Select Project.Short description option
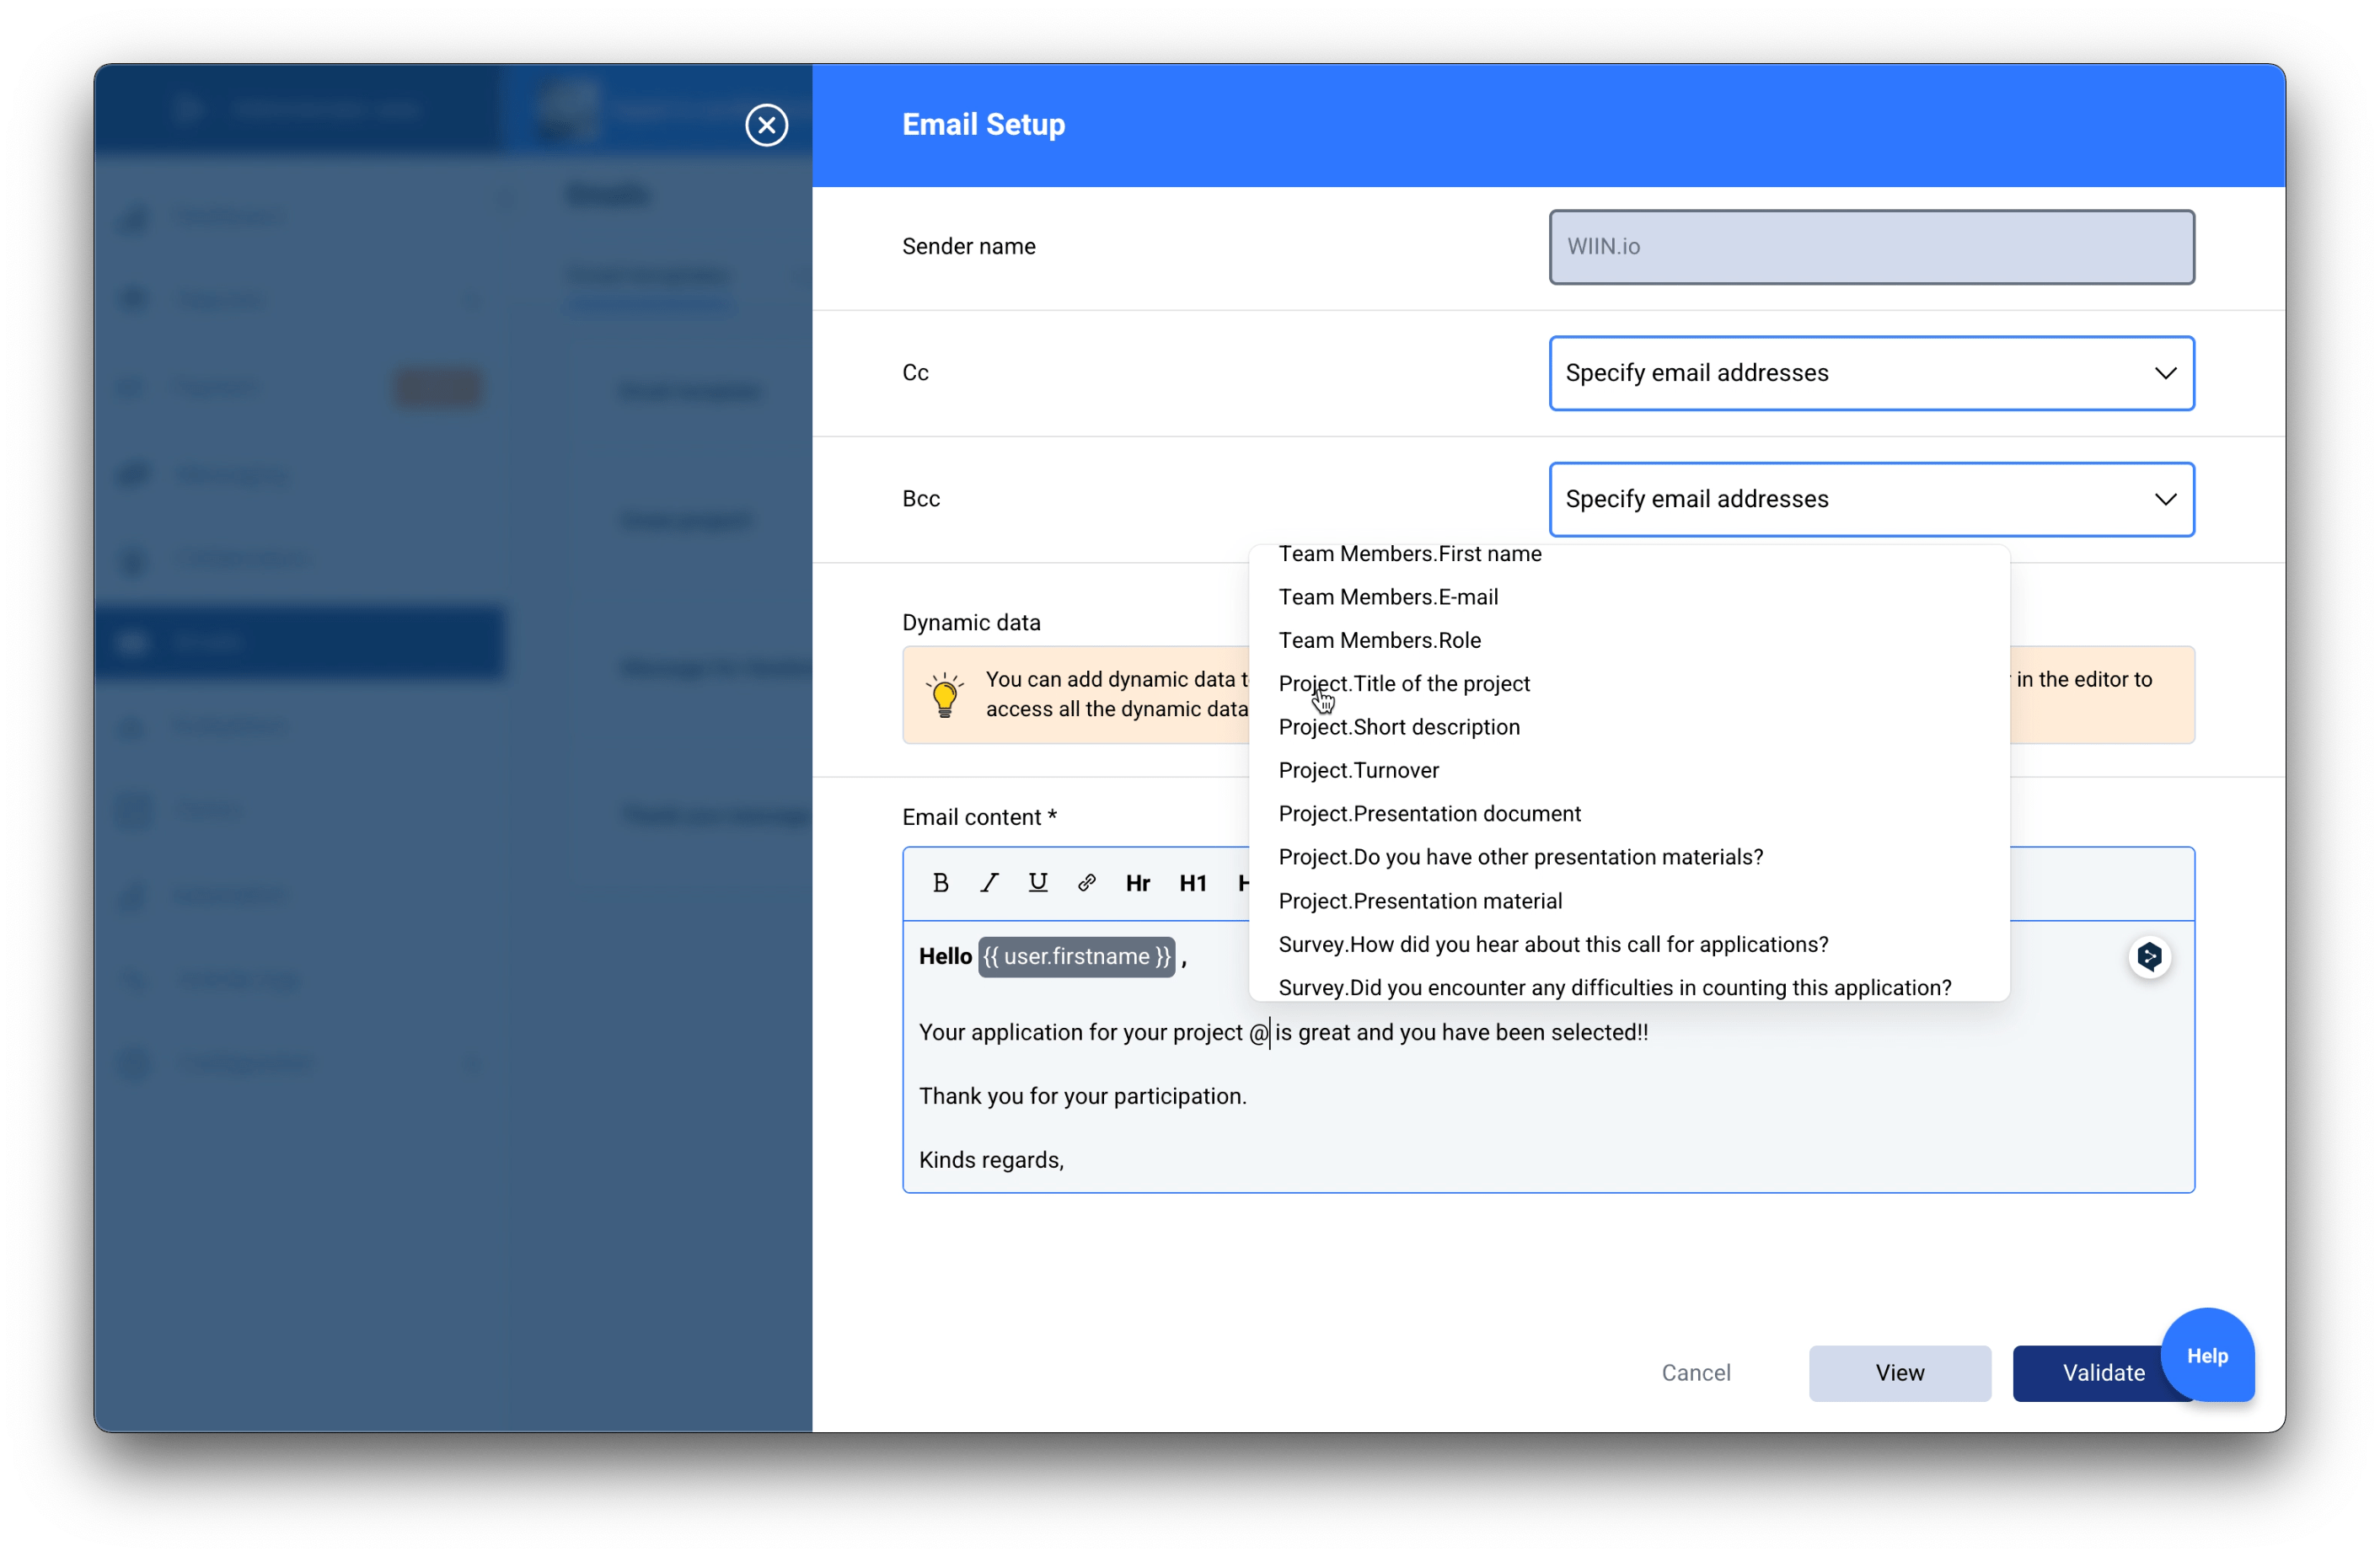Viewport: 2380px width, 1557px height. click(x=1399, y=727)
